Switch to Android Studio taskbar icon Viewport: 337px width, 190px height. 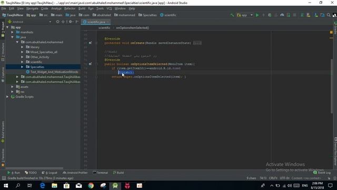point(115,185)
